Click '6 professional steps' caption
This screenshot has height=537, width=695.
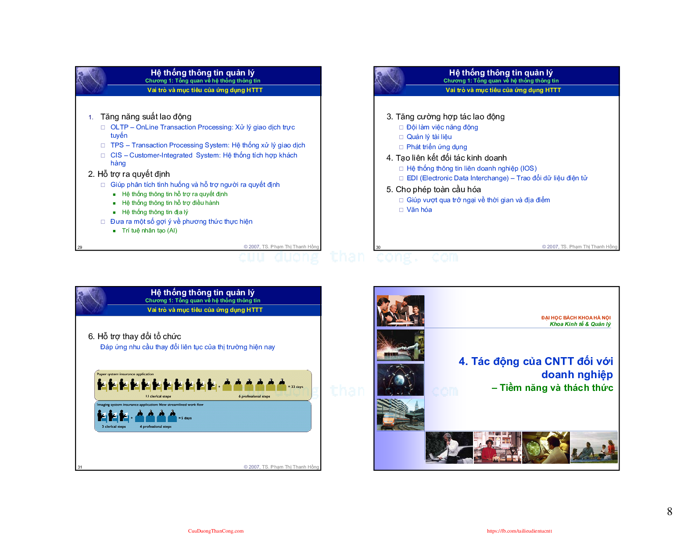(x=254, y=397)
